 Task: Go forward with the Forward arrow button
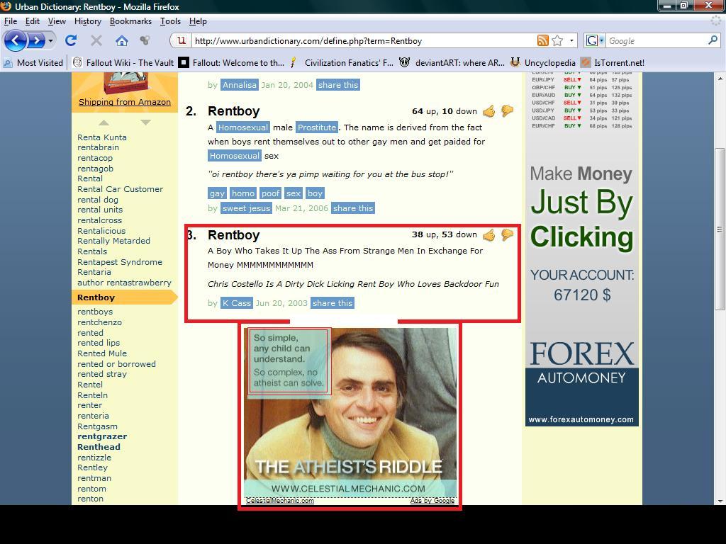click(x=37, y=40)
